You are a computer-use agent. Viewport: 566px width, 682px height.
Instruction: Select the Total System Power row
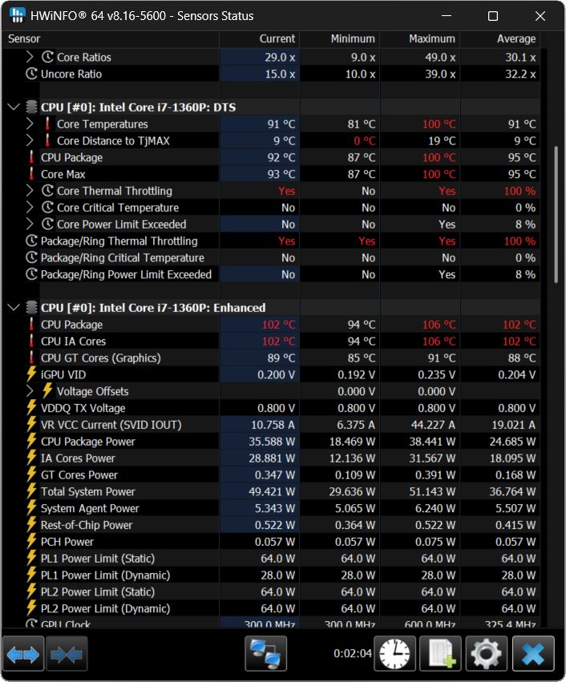[x=88, y=491]
